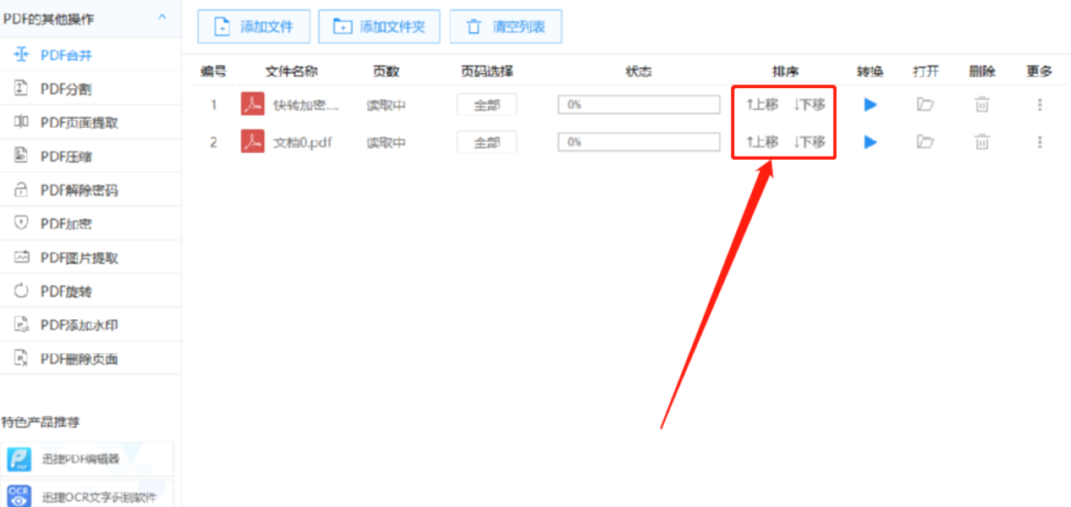Viewport: 1071px width, 507px height.
Task: Click the 读取中 page count of 文档0.pdf
Action: (386, 142)
